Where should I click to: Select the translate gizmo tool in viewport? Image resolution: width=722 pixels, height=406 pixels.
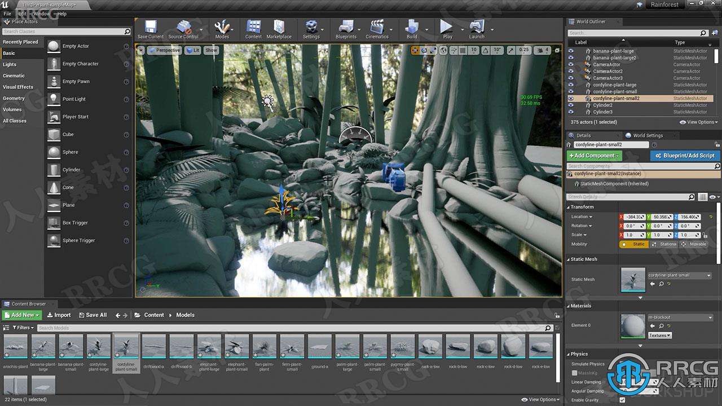pyautogui.click(x=415, y=50)
